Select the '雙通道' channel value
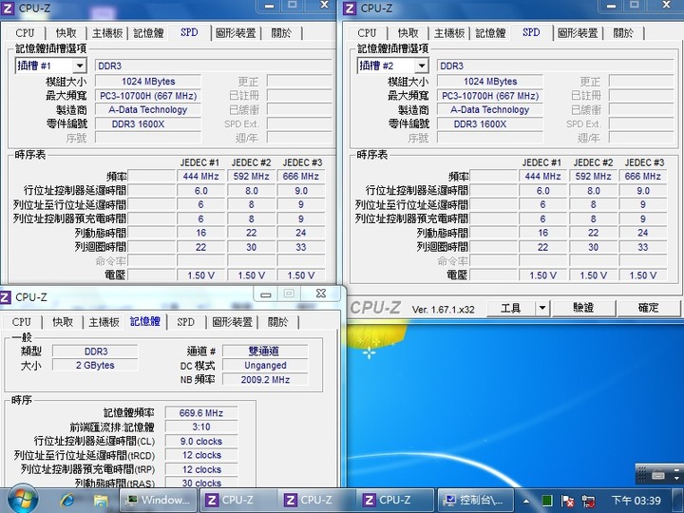Viewport: 684px width, 513px height. pyautogui.click(x=265, y=351)
